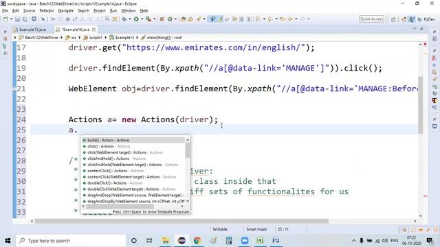The image size is (440, 247).
Task: Open the External Tools dropdown arrow
Action: 154,19
